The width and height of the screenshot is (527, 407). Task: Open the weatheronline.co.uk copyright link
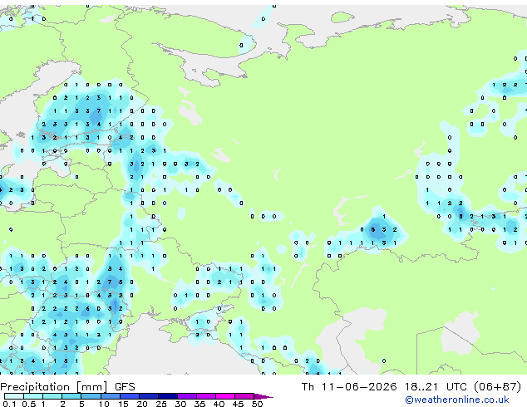tap(456, 400)
